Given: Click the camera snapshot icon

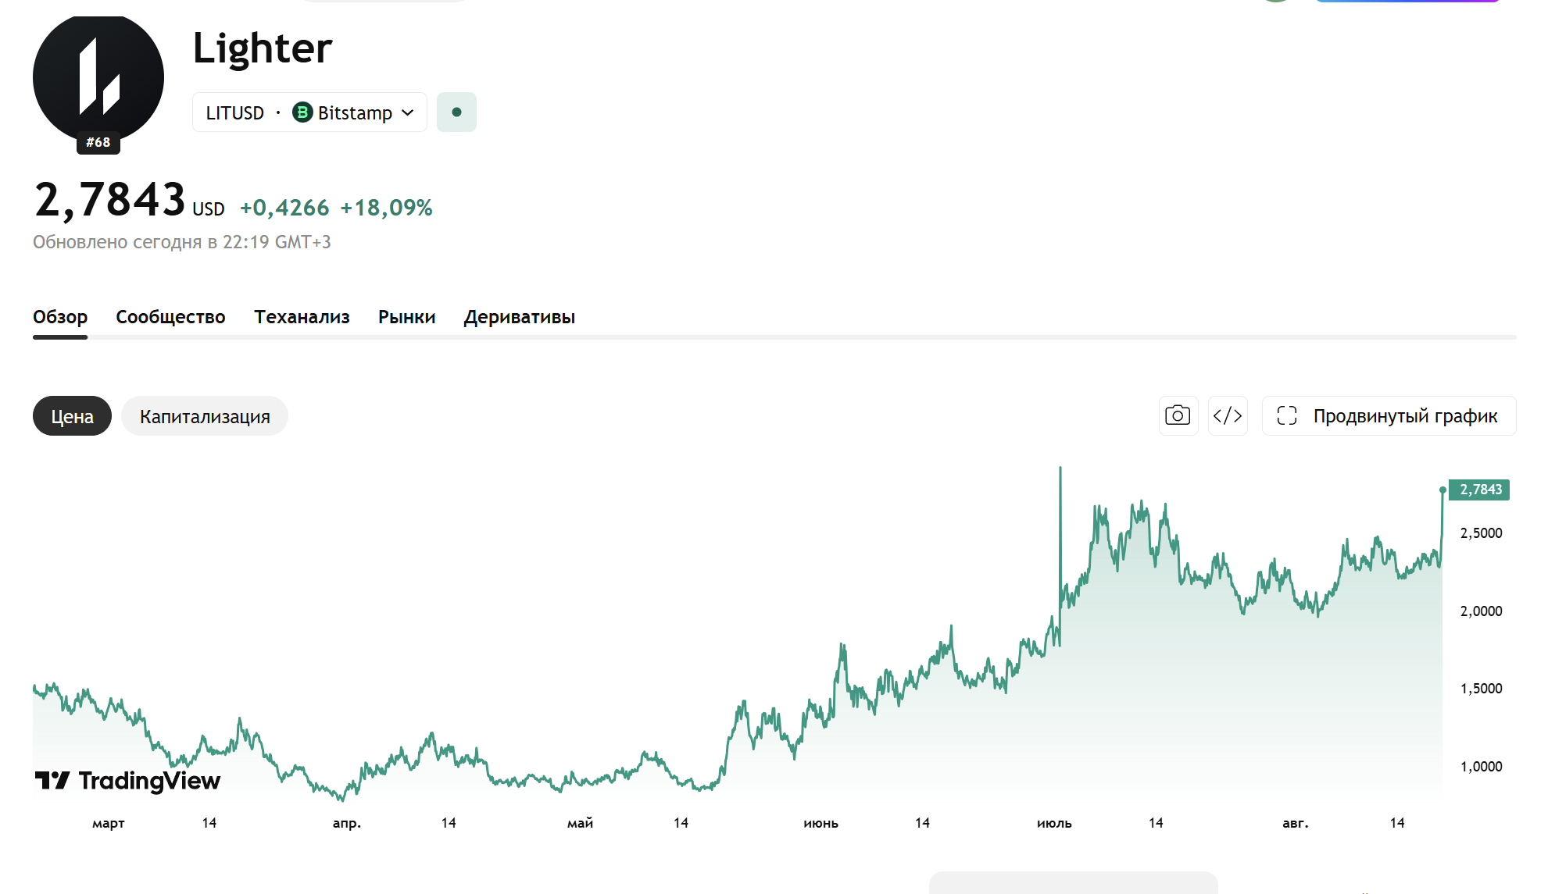Looking at the screenshot, I should coord(1178,415).
